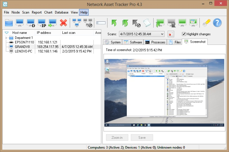Open the Report menu
The width and height of the screenshot is (229, 152).
(x=37, y=12)
